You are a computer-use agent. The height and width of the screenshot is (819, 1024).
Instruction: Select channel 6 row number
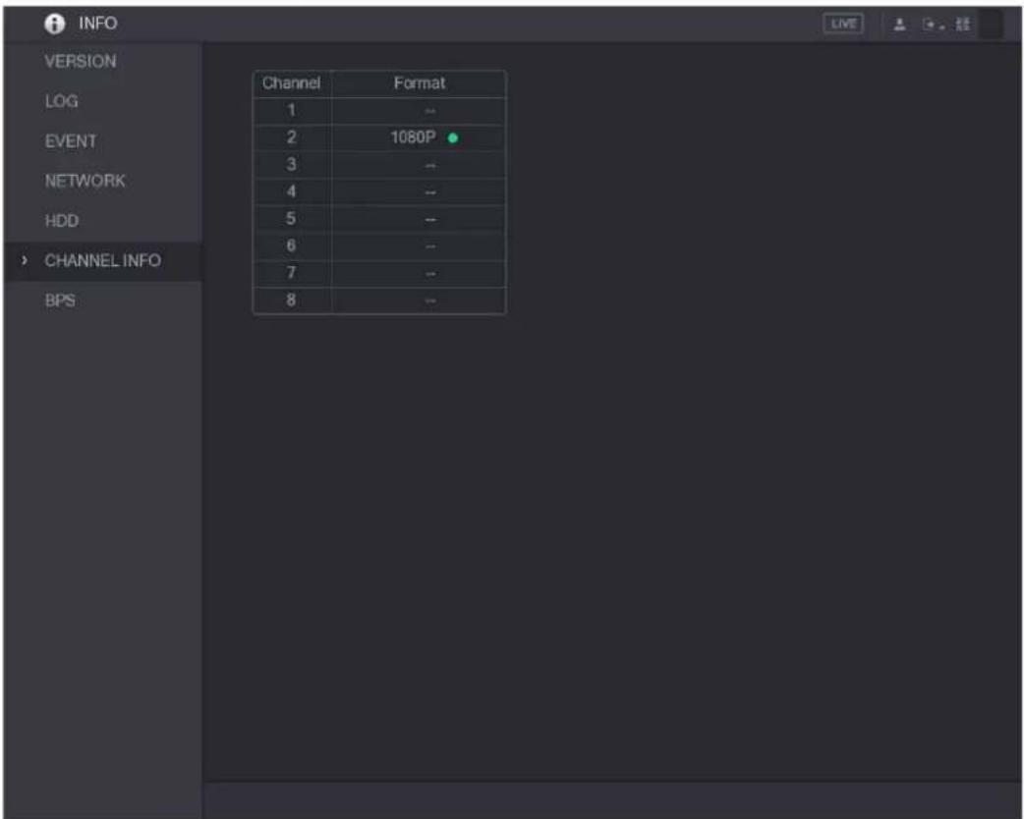tap(291, 246)
